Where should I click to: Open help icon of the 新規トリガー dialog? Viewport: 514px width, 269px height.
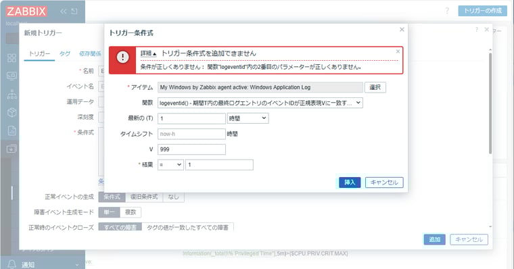point(477,30)
